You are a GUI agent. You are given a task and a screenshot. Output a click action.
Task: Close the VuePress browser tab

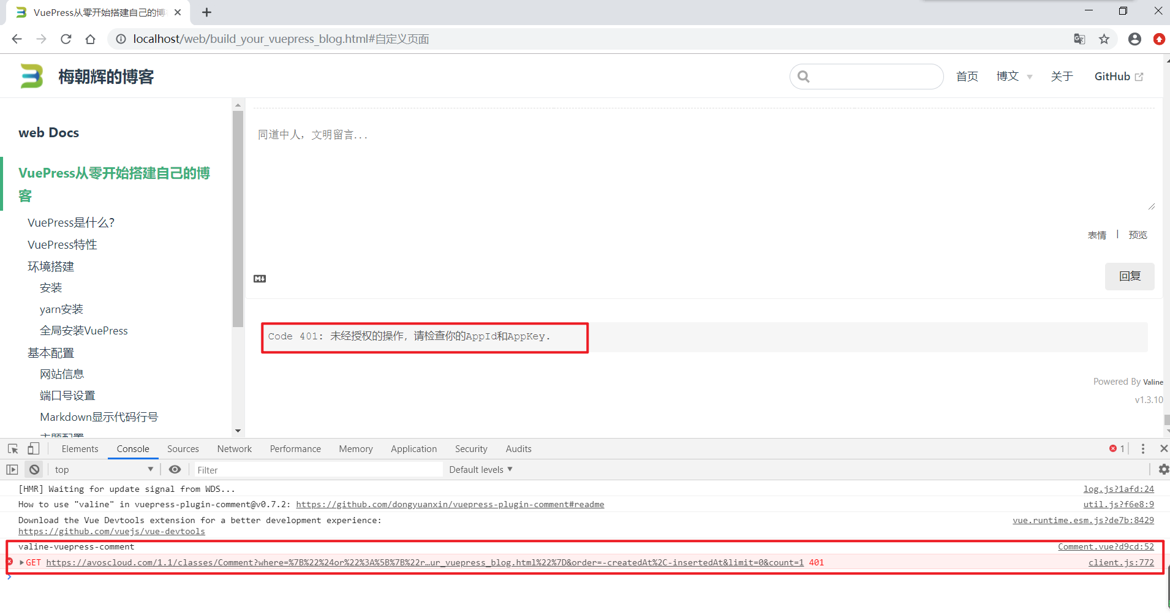coord(178,12)
